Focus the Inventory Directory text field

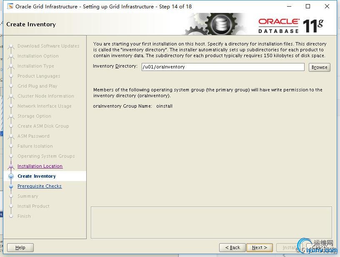coord(223,67)
